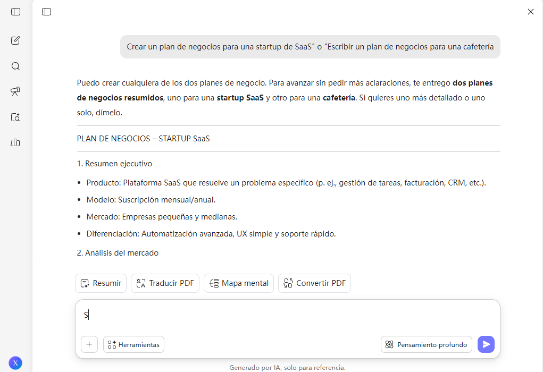Open the library icon in the sidebar
543x372 pixels.
[x=15, y=142]
